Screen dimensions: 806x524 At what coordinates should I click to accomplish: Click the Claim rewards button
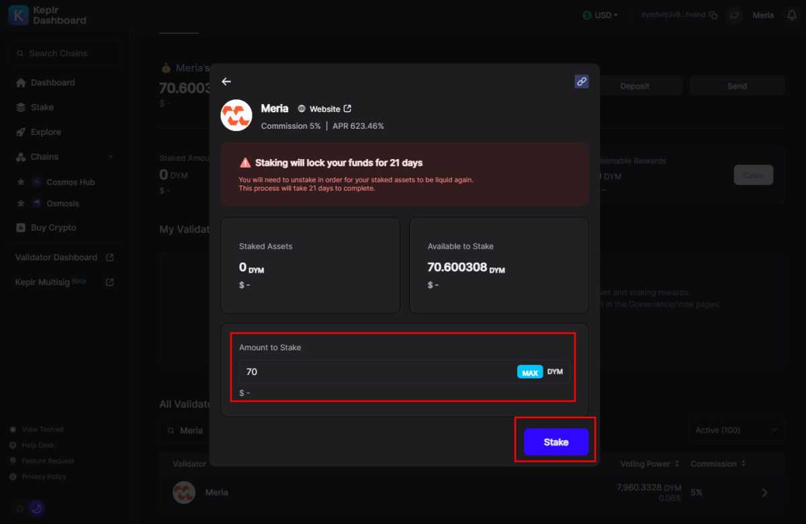pyautogui.click(x=754, y=175)
